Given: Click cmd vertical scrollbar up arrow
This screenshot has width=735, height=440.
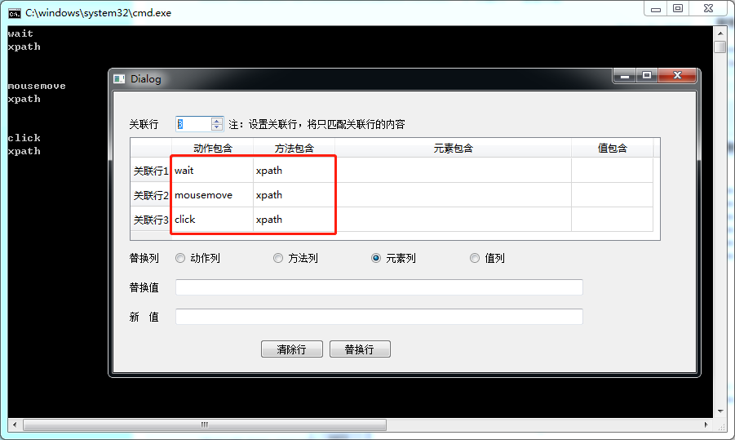Looking at the screenshot, I should click(x=720, y=33).
